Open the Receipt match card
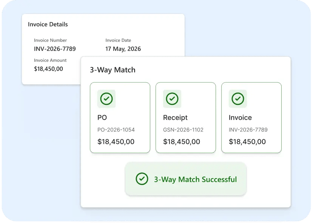Image resolution: width=313 pixels, height=223 pixels. (186, 118)
